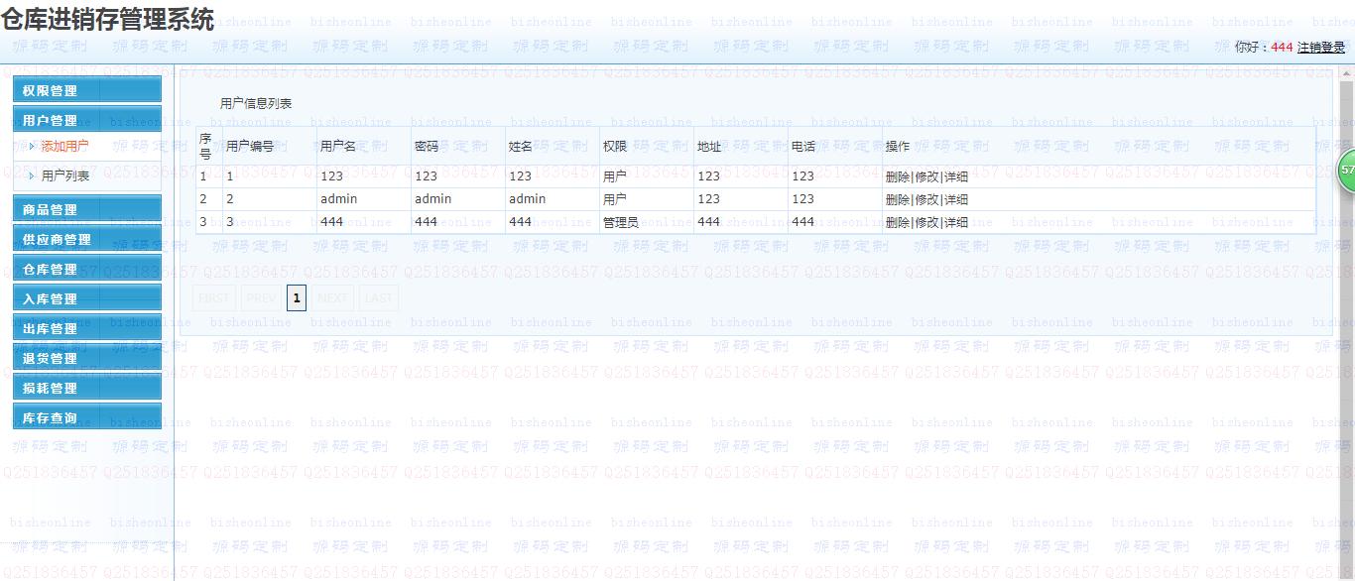
Task: Click the green circular badge at right edge
Action: click(1346, 171)
